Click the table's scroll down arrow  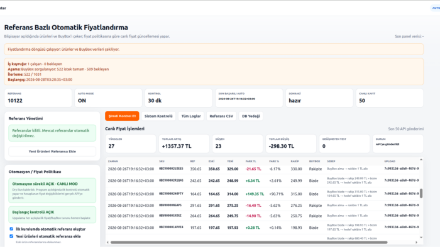click(x=421, y=238)
